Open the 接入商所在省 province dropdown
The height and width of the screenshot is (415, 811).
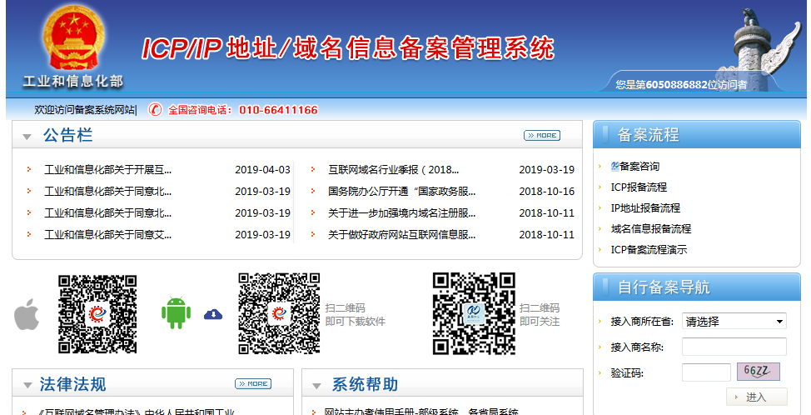[x=734, y=322]
